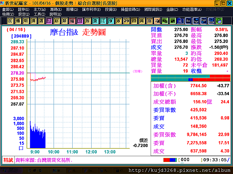Click the 櫃 (OTC) toolbar icon
The height and width of the screenshot is (174, 233).
click(x=18, y=21)
